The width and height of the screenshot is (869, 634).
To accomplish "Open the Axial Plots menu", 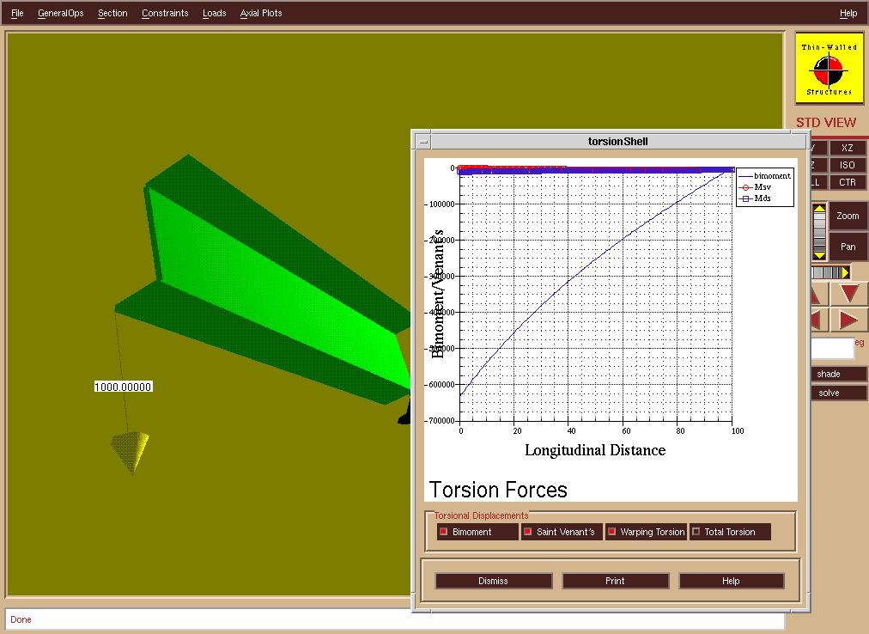I will point(261,13).
